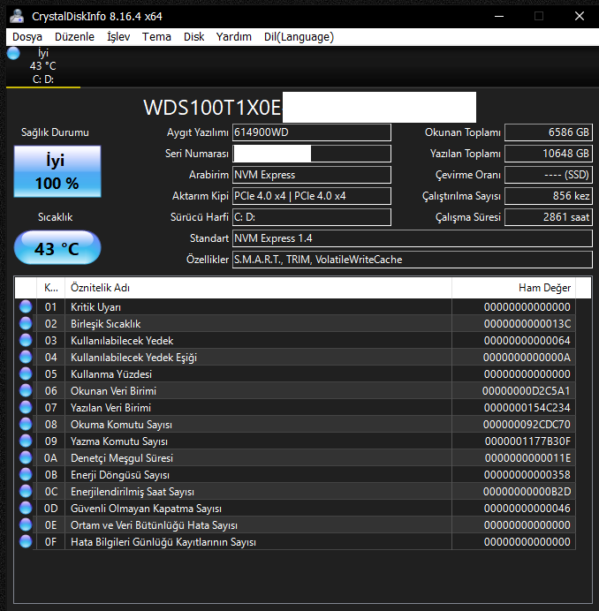The height and width of the screenshot is (611, 599).
Task: Click status orb for Enerjilendirilmiş Saat Sayısı row
Action: 26,492
